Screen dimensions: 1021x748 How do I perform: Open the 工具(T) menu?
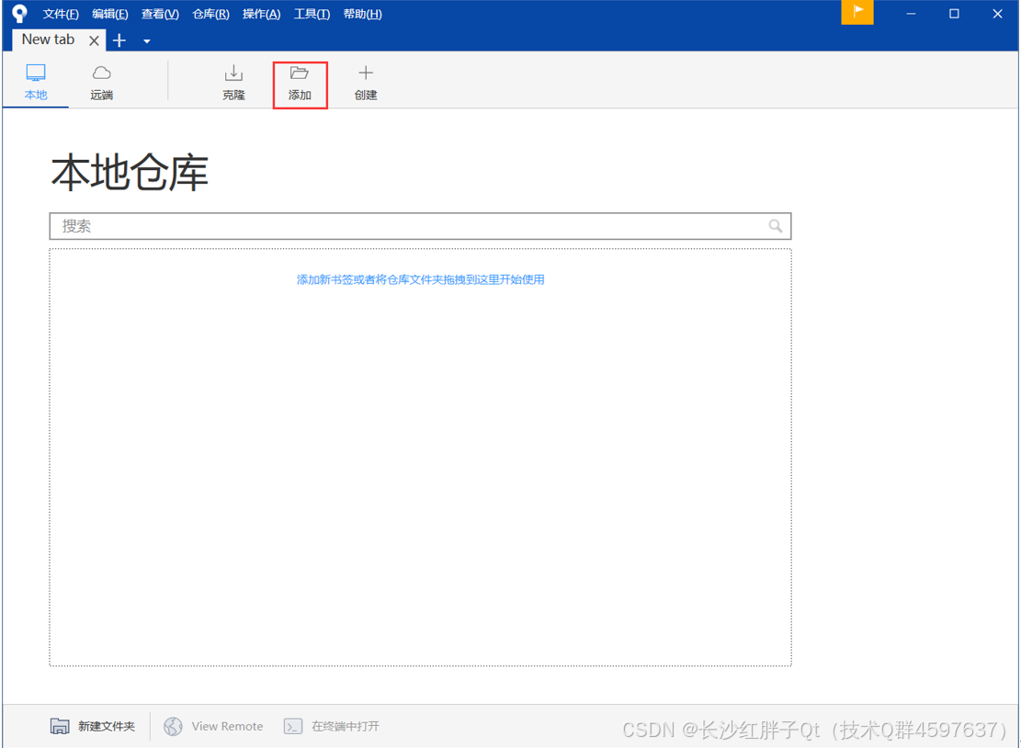310,13
